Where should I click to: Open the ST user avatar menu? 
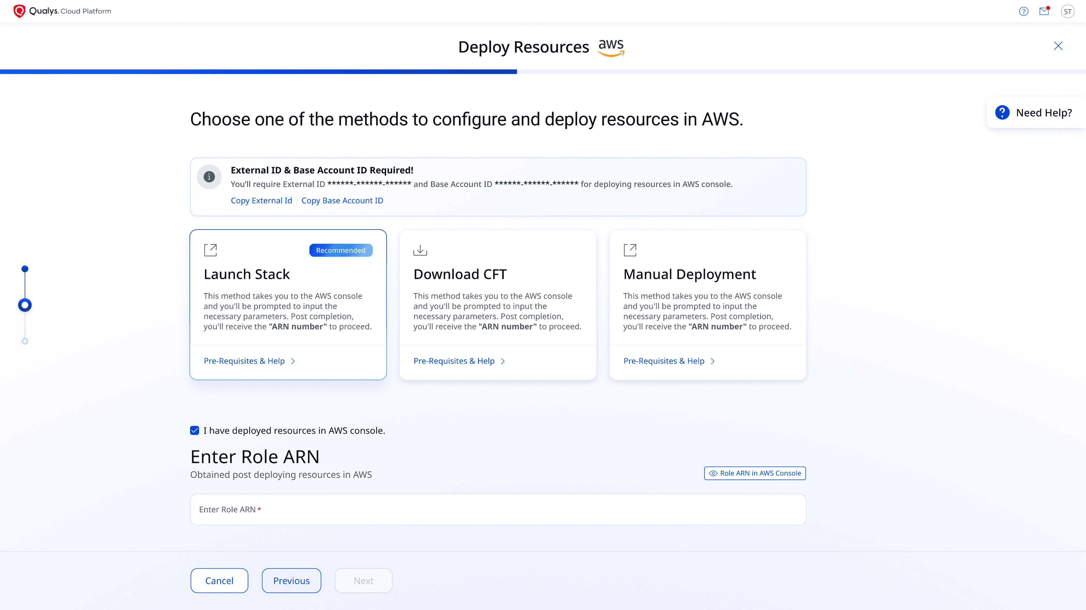coord(1067,11)
